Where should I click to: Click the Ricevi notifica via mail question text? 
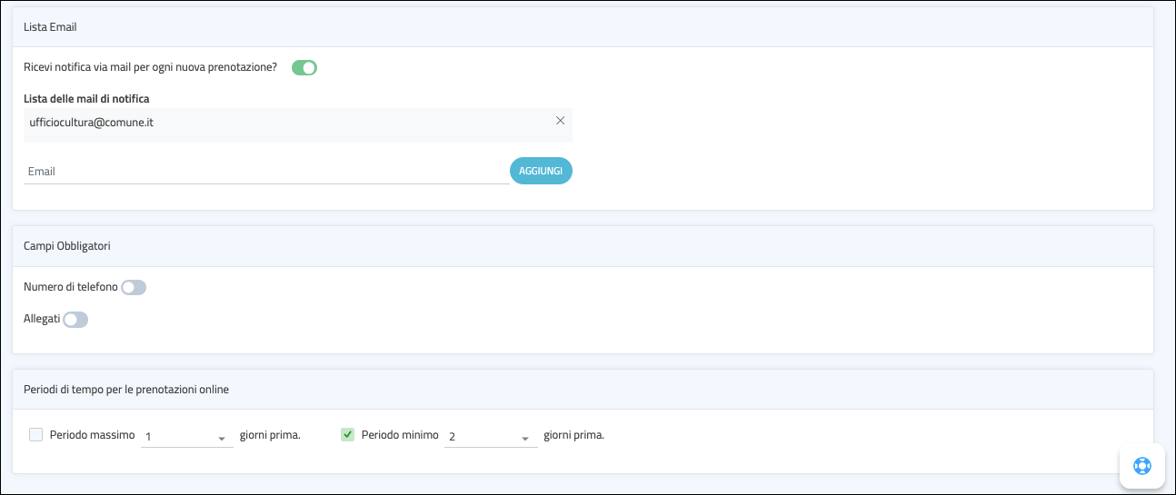coord(150,67)
